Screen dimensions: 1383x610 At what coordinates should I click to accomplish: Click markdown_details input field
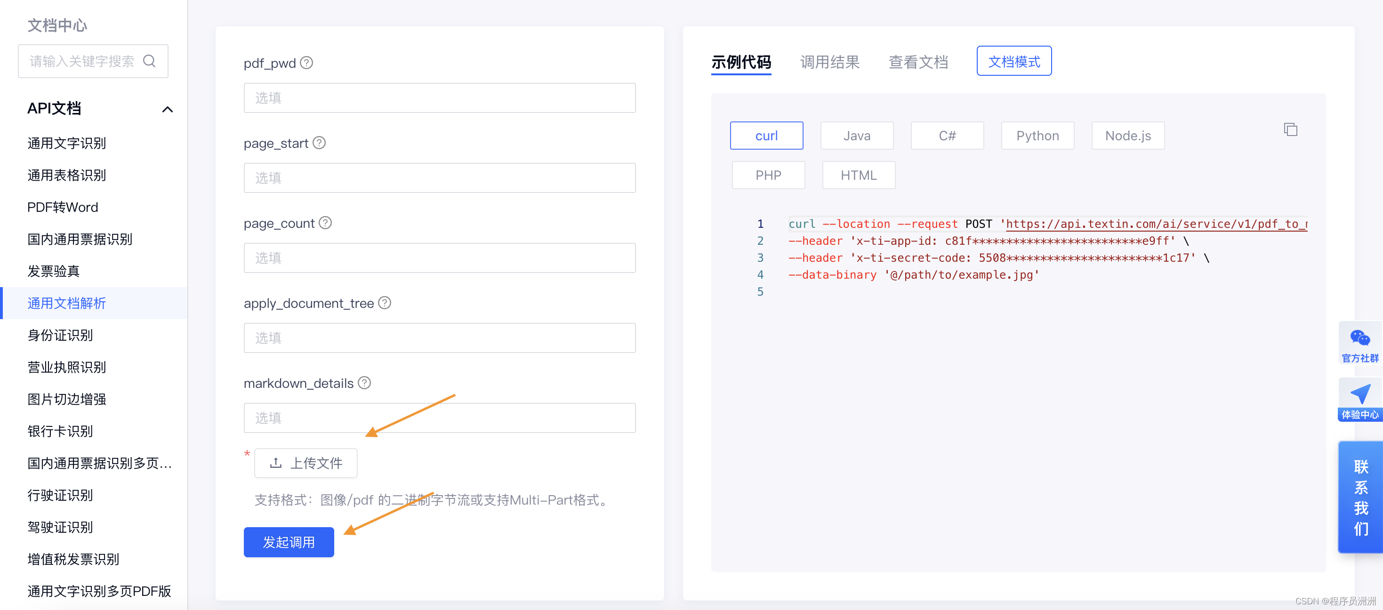pos(441,416)
